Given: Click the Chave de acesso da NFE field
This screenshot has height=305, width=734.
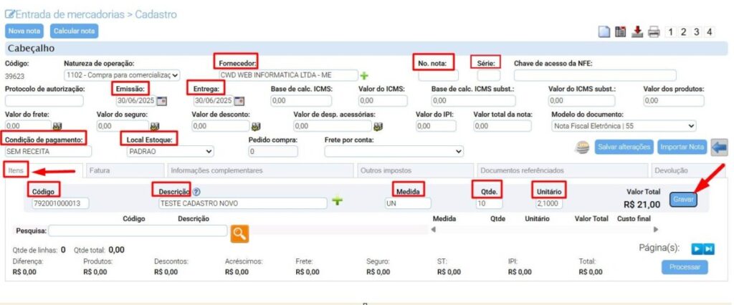Looking at the screenshot, I should pyautogui.click(x=594, y=75).
